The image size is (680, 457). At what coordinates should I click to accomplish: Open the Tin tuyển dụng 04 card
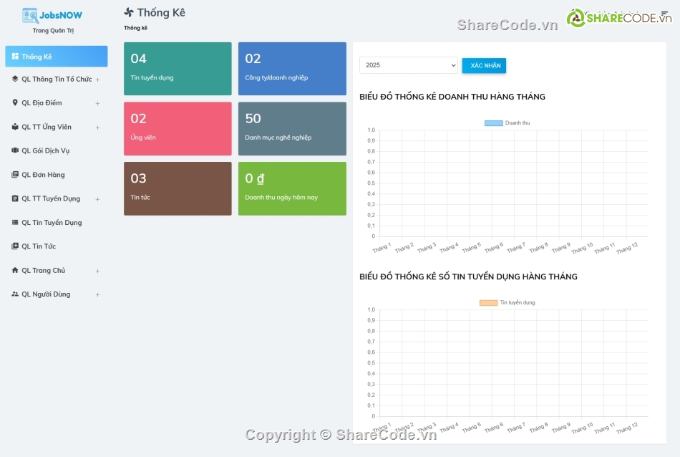click(x=178, y=69)
